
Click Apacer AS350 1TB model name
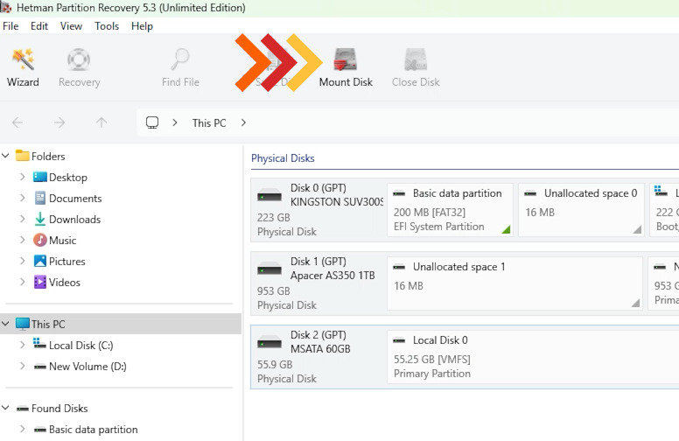coord(332,276)
